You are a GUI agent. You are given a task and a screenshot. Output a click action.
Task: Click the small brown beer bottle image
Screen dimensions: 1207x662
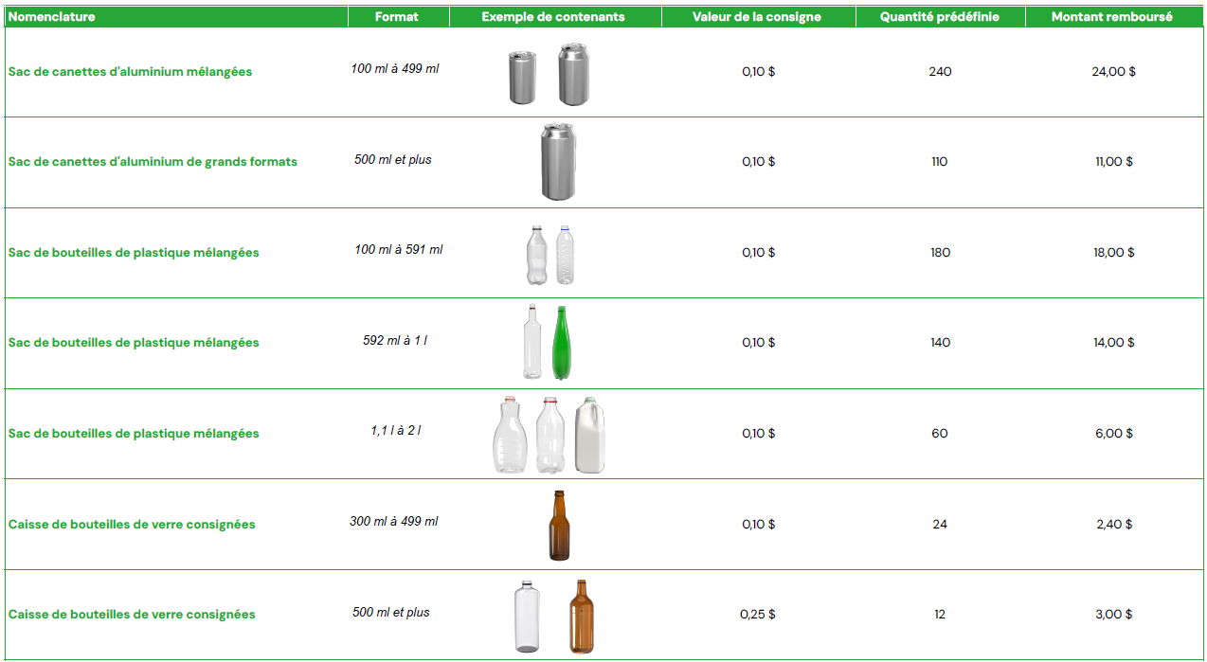(559, 526)
